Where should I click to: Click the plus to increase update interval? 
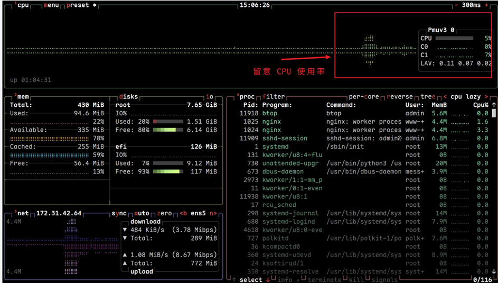486,5
